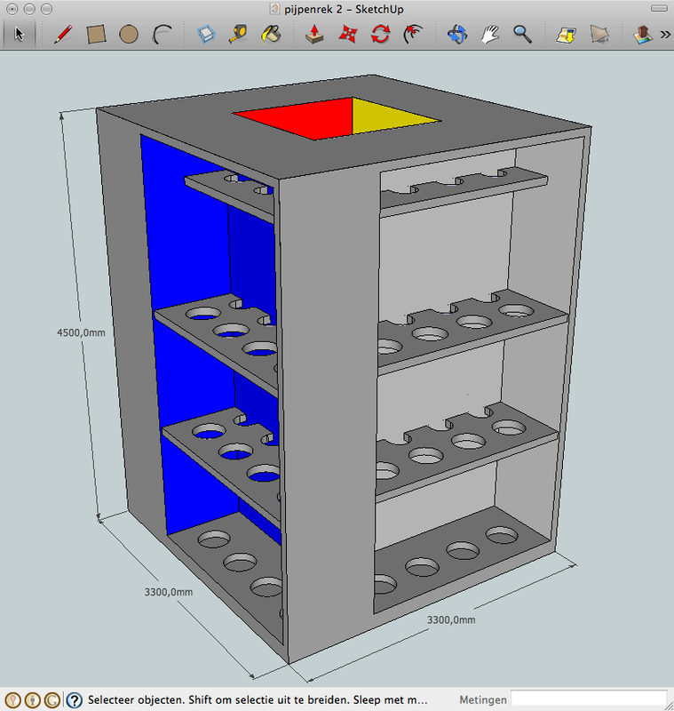Select the Pan hand tool
674x711 pixels.
(489, 34)
